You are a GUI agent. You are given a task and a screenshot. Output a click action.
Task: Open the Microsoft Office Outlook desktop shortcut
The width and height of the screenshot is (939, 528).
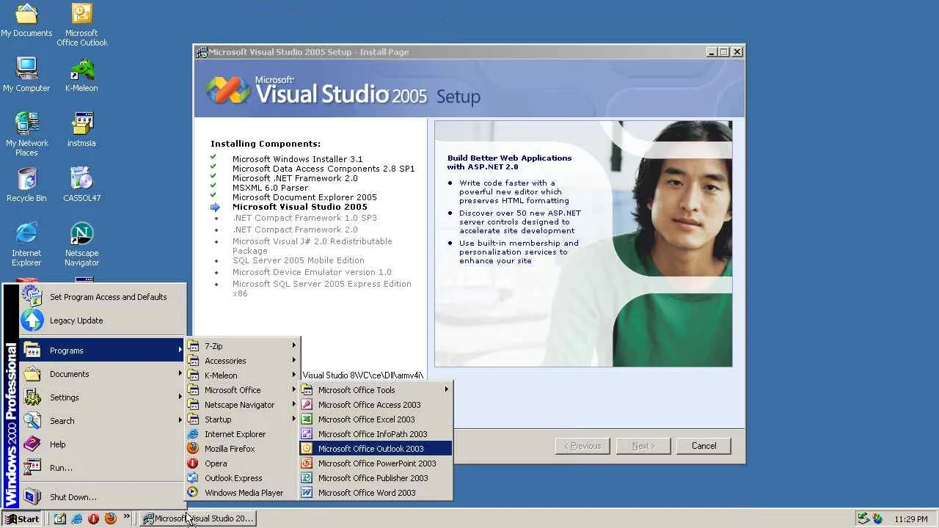(x=81, y=24)
